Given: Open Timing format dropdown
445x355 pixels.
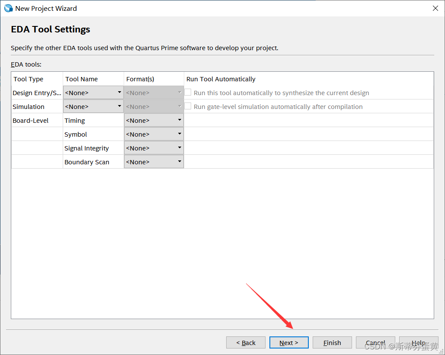Looking at the screenshot, I should [x=154, y=120].
